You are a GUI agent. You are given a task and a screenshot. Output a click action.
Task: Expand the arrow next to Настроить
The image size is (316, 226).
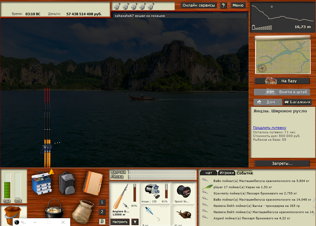pyautogui.click(x=135, y=222)
